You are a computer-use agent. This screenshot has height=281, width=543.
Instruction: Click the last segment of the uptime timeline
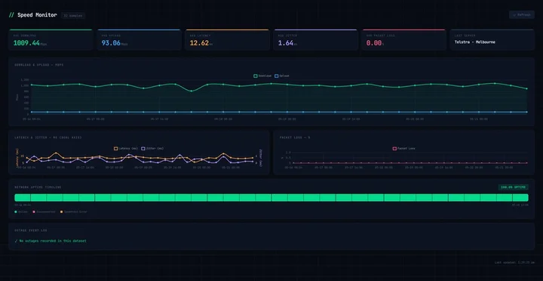[520, 198]
